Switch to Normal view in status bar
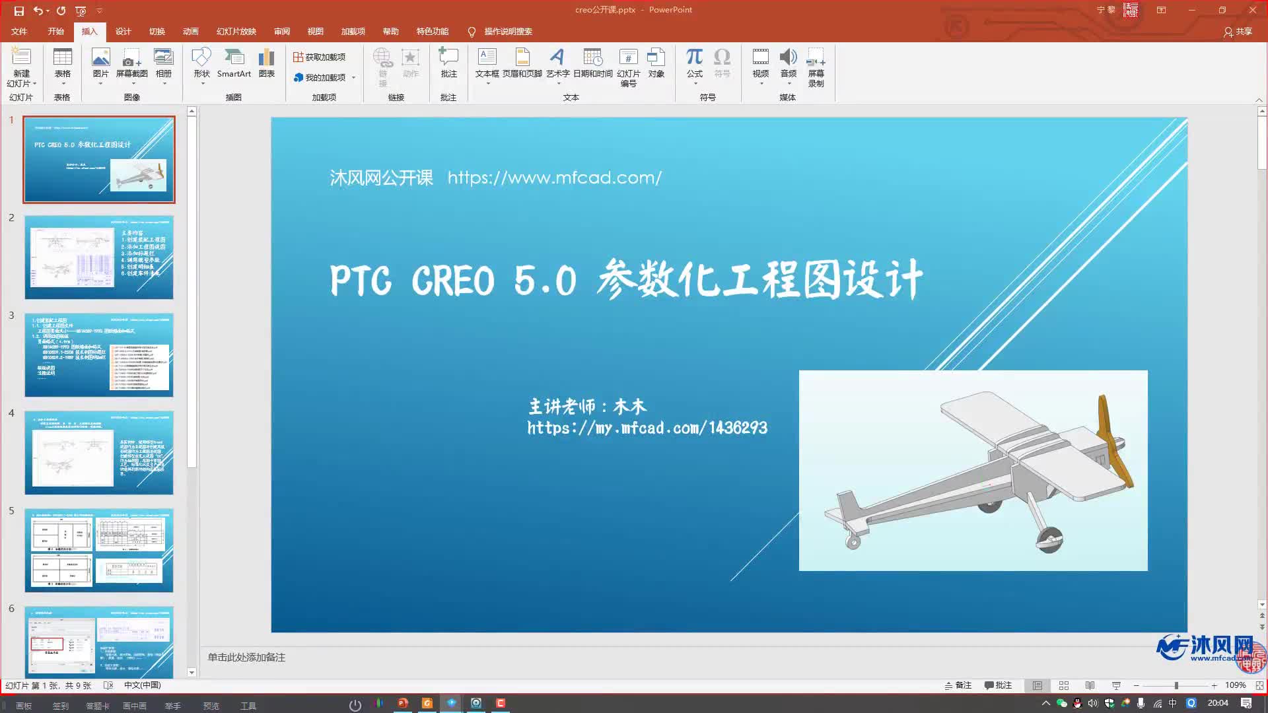 click(1038, 685)
